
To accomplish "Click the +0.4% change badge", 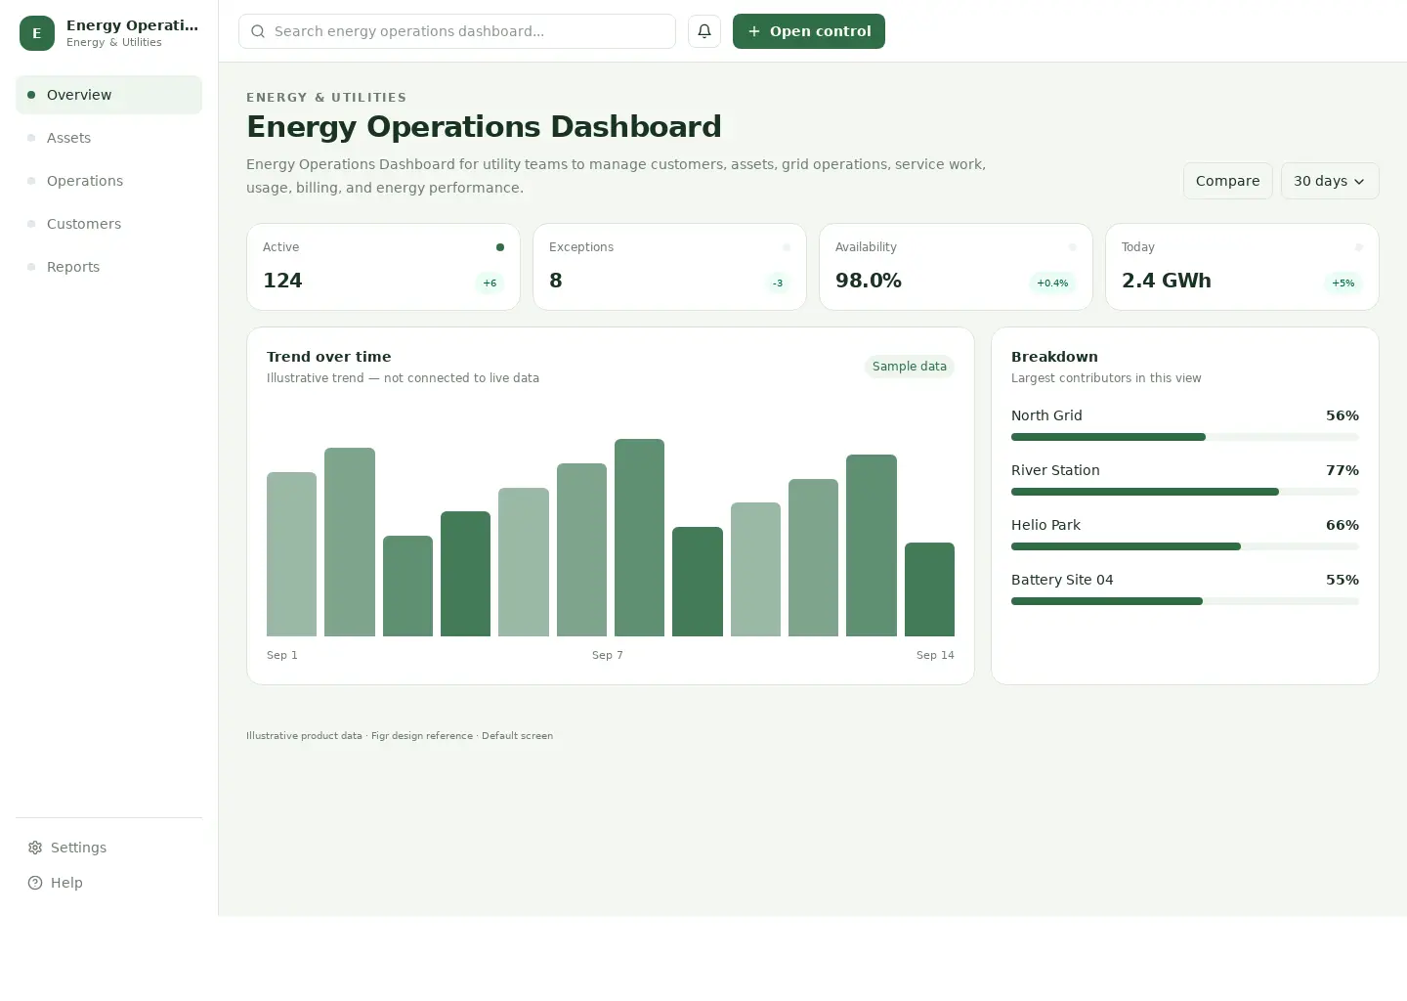I will 1052,283.
